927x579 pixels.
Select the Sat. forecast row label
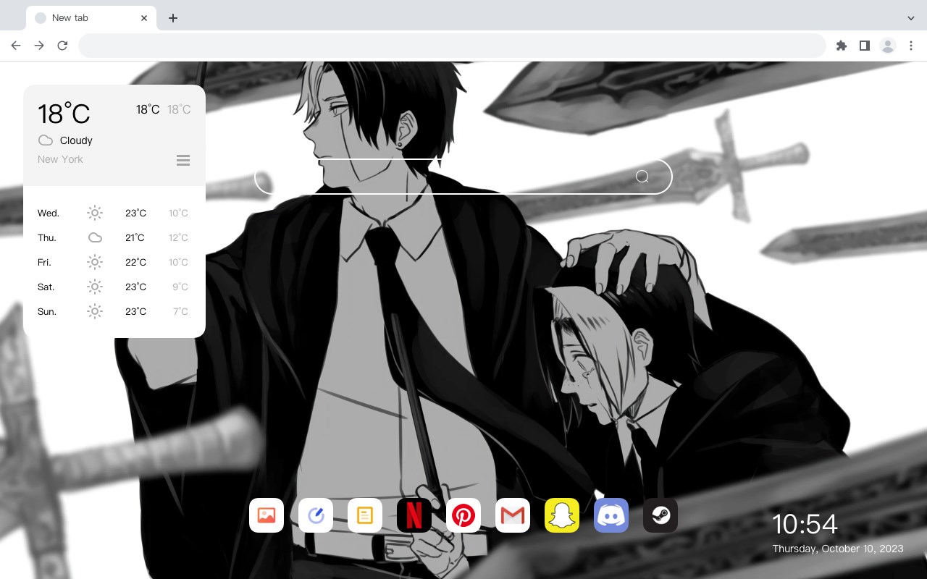tap(46, 287)
